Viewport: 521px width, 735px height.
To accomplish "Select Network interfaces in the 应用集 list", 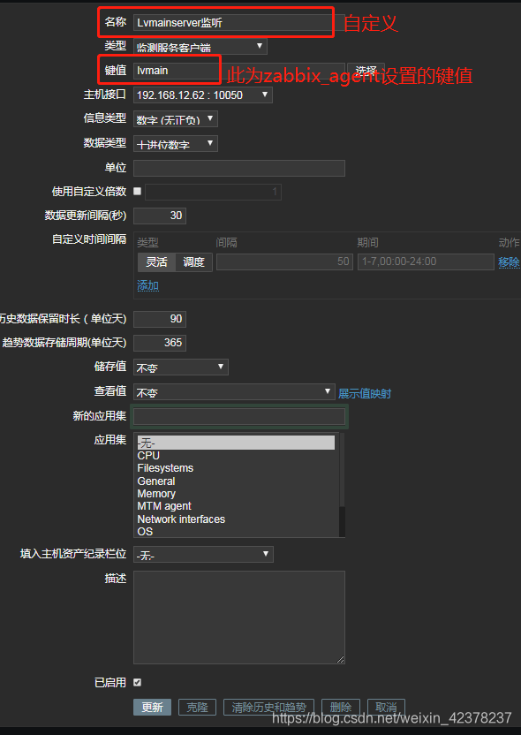I will click(236, 519).
